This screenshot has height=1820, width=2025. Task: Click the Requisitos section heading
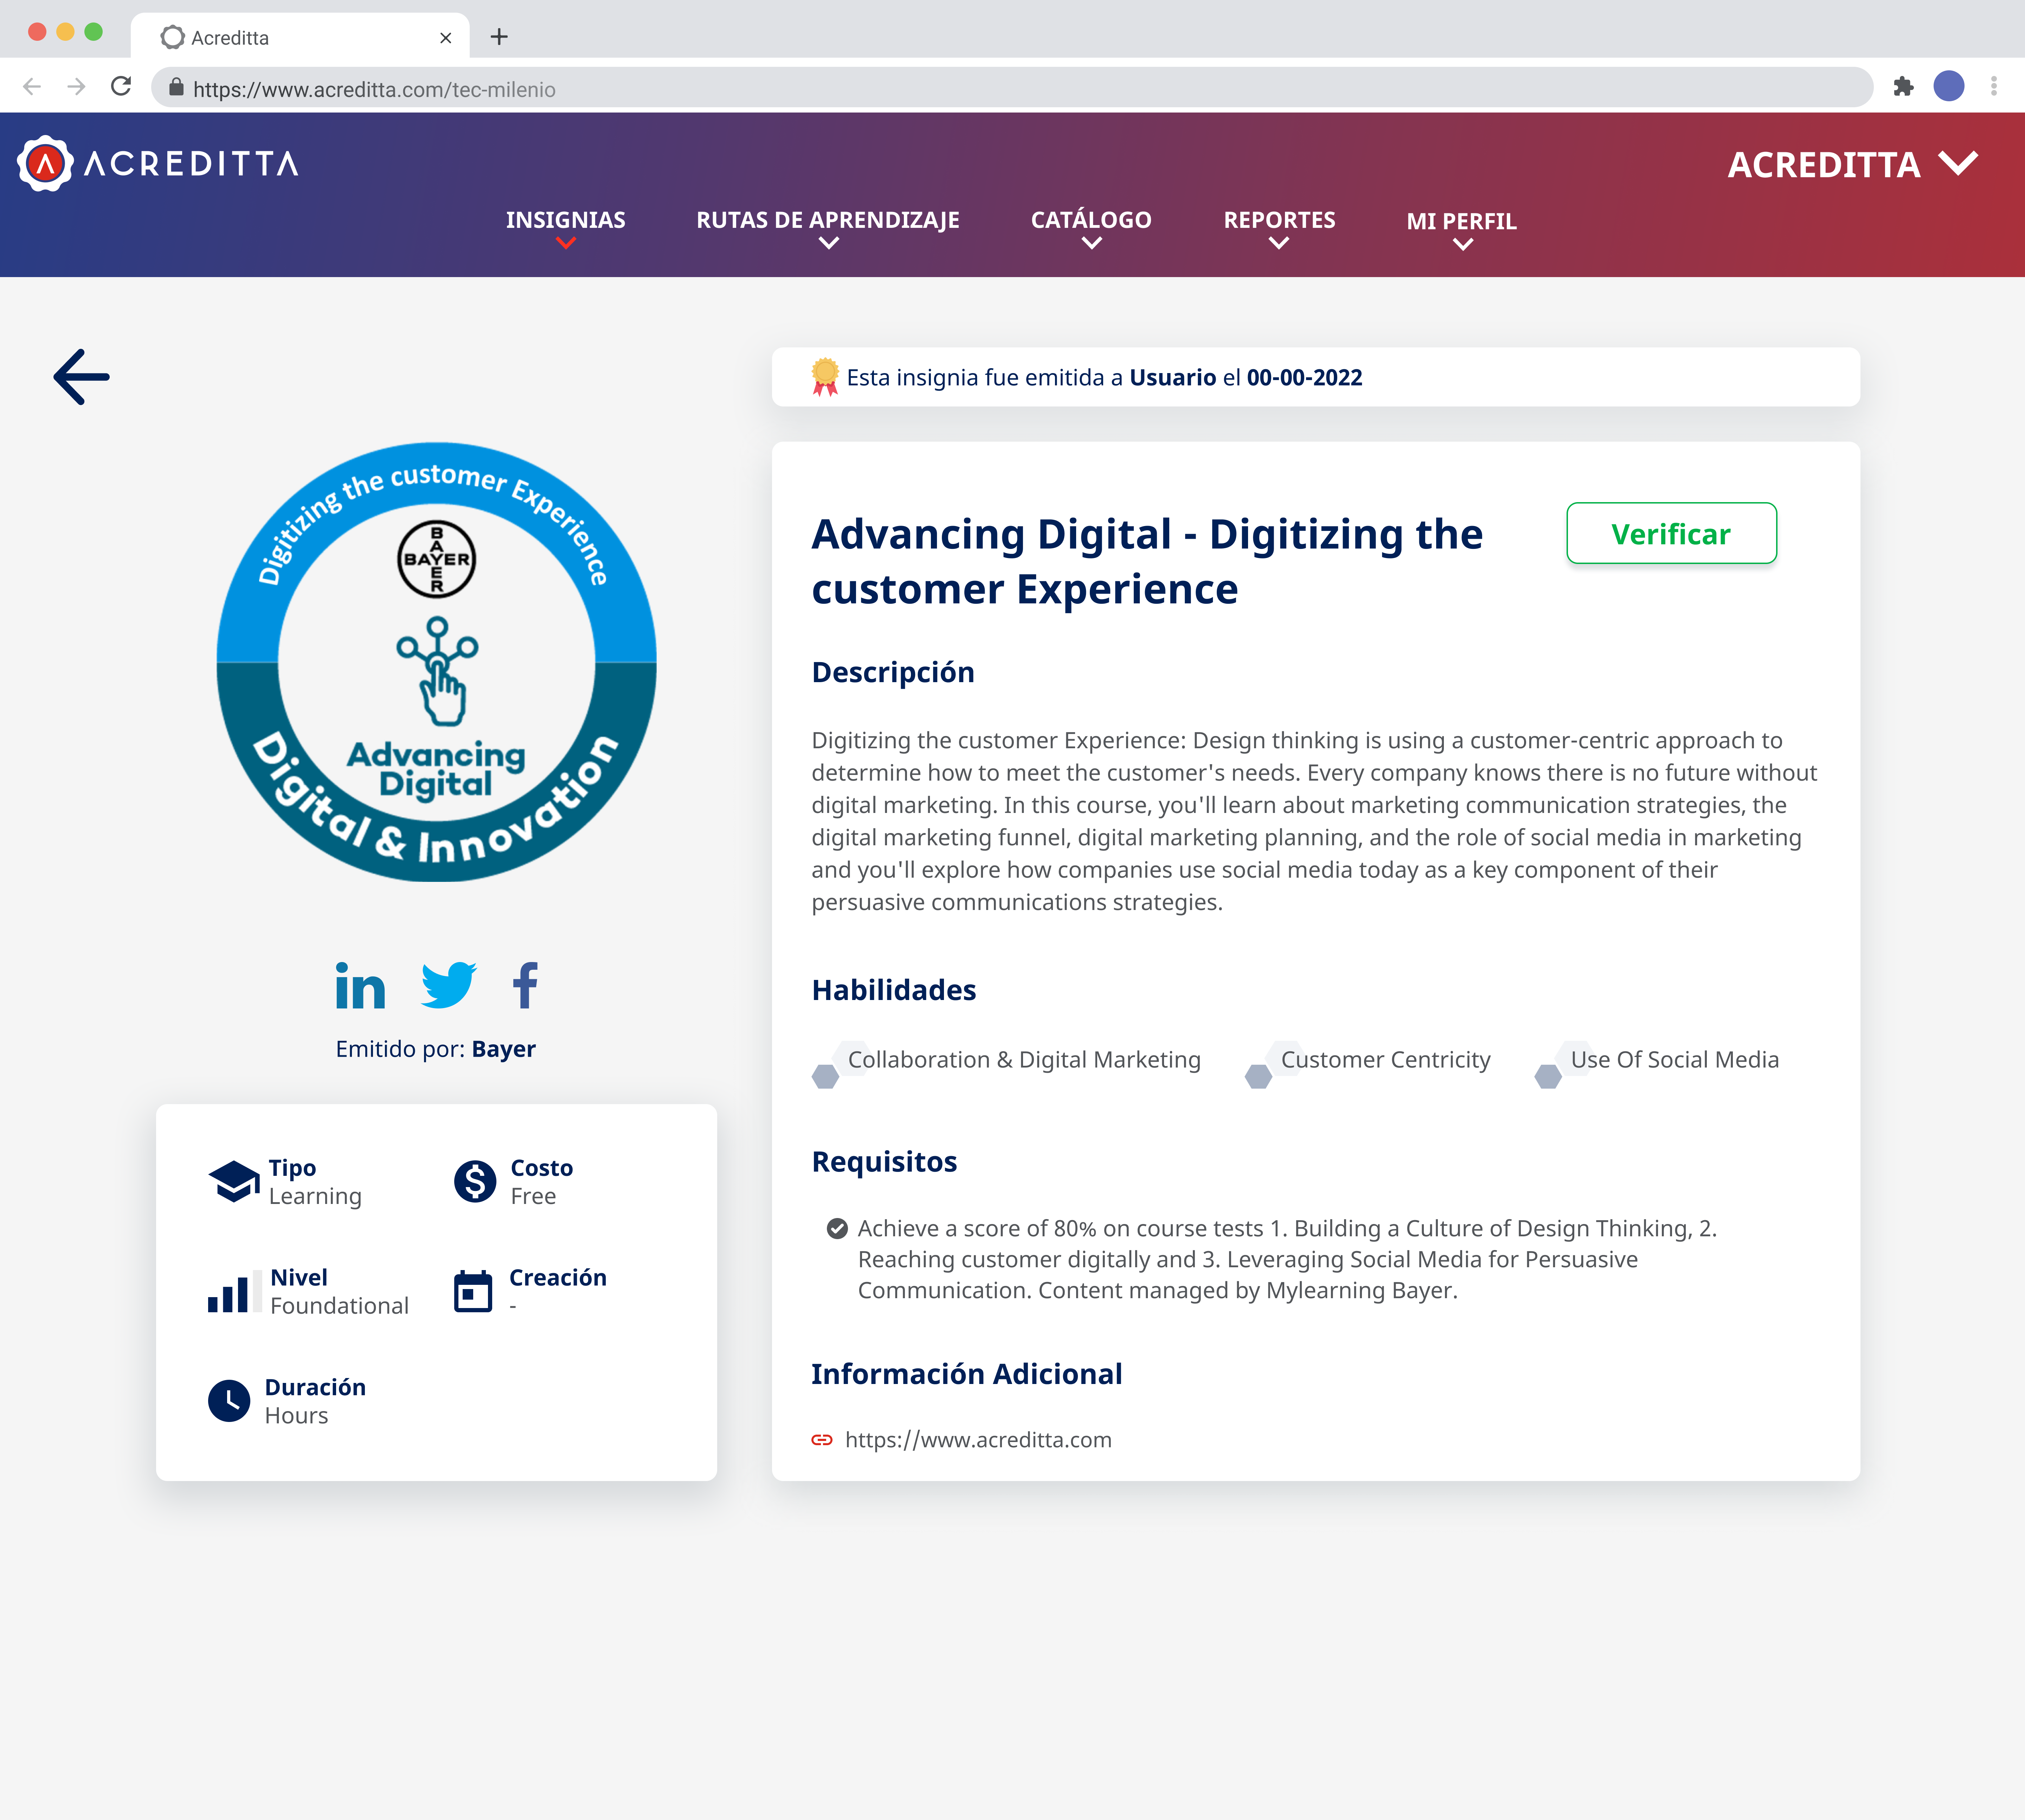click(x=884, y=1162)
